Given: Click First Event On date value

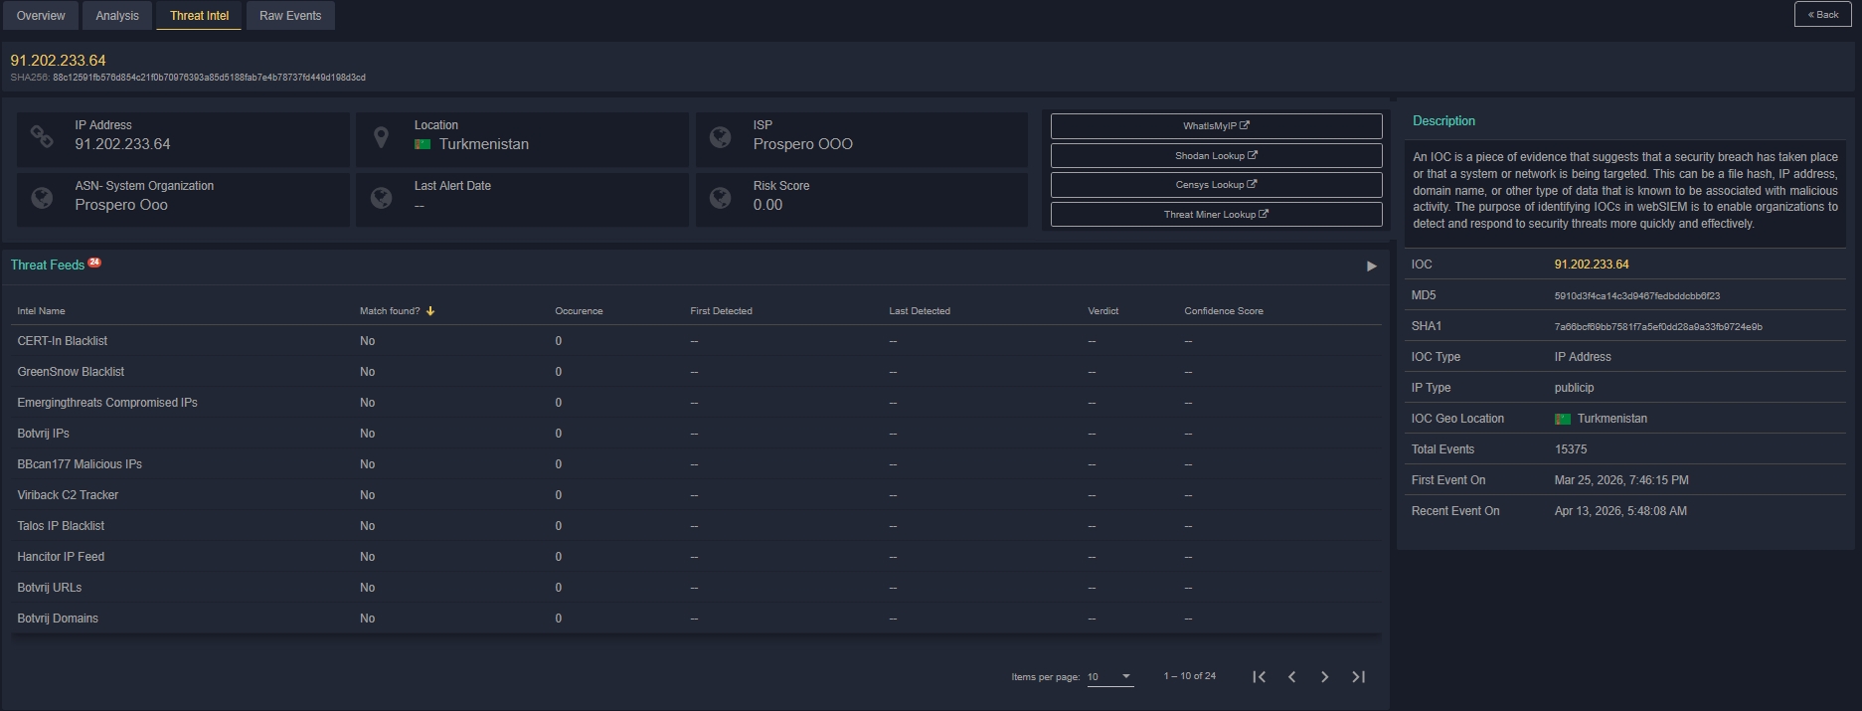Looking at the screenshot, I should 1621,480.
